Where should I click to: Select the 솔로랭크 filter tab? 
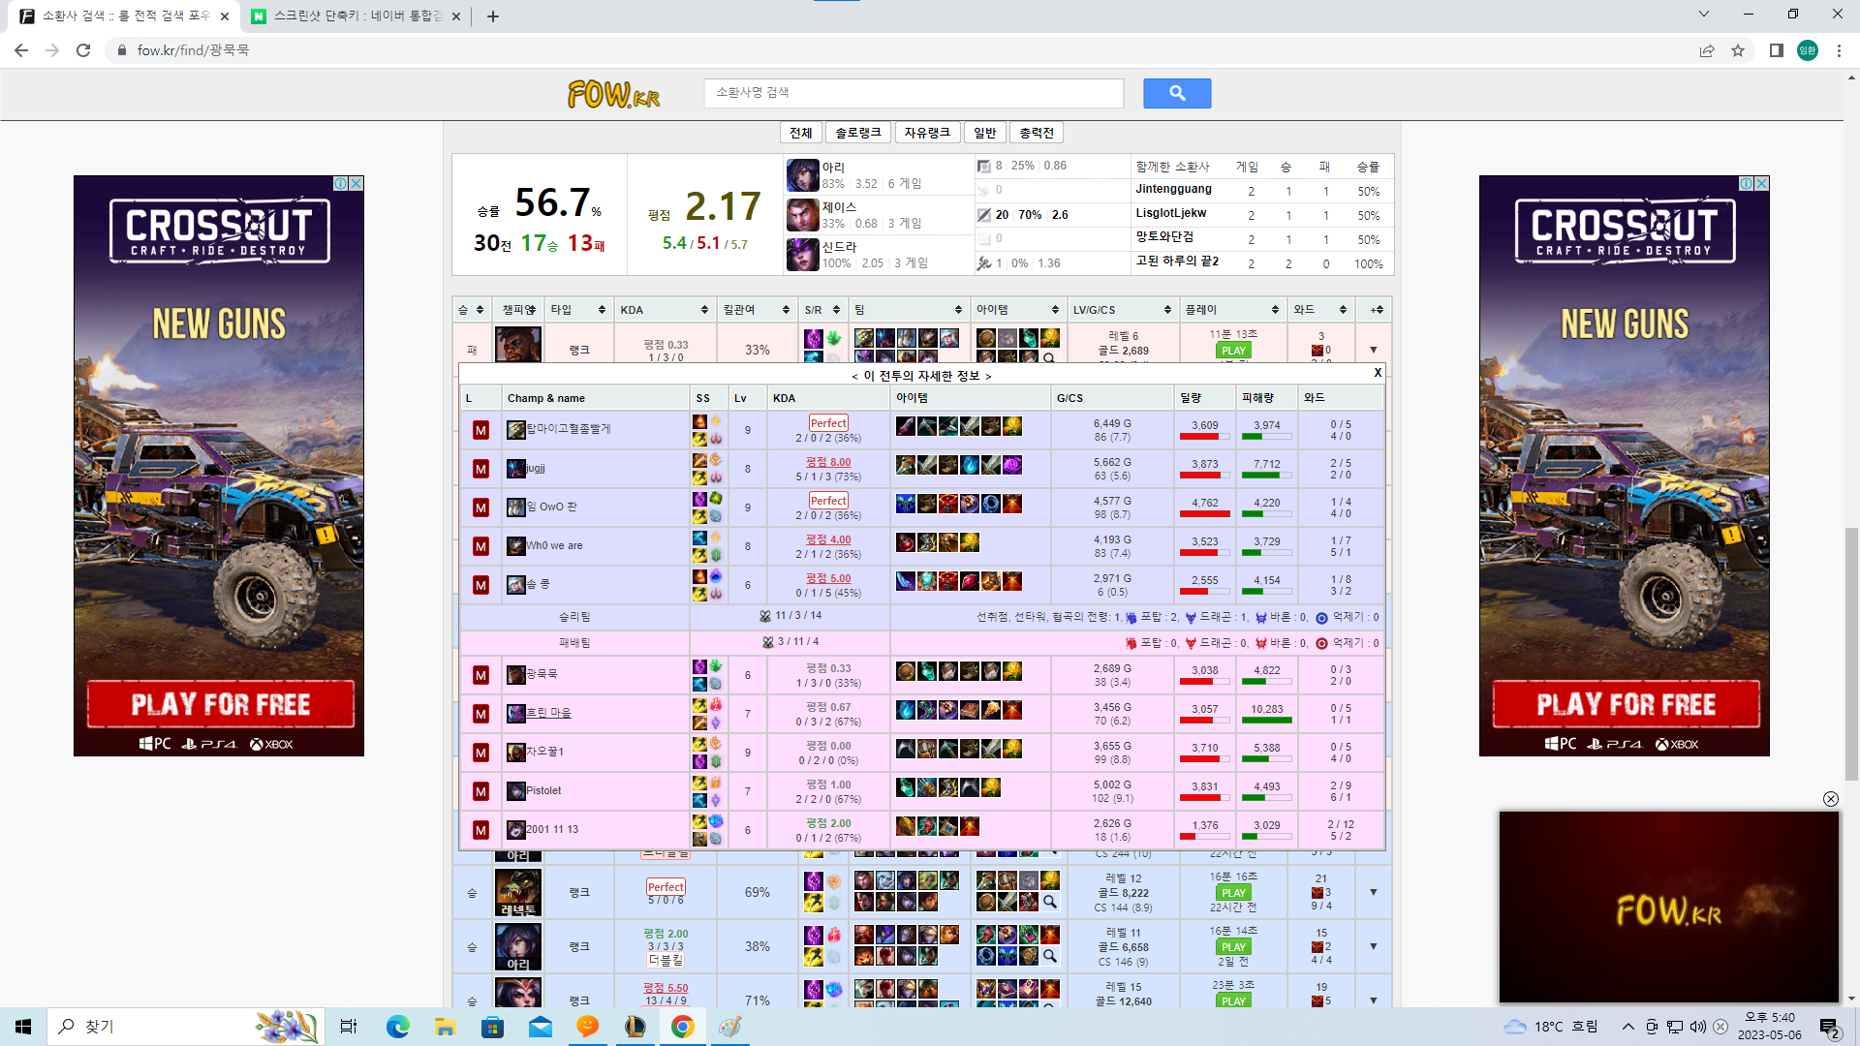pyautogui.click(x=858, y=133)
